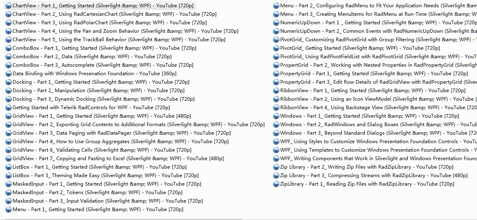Click the icon beside GridView Part 6 Validating Cells
The image size is (477, 220).
point(9,150)
